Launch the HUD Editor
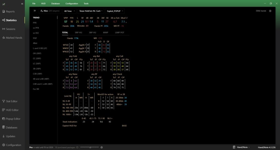280x150 pixels. tap(4, 110)
